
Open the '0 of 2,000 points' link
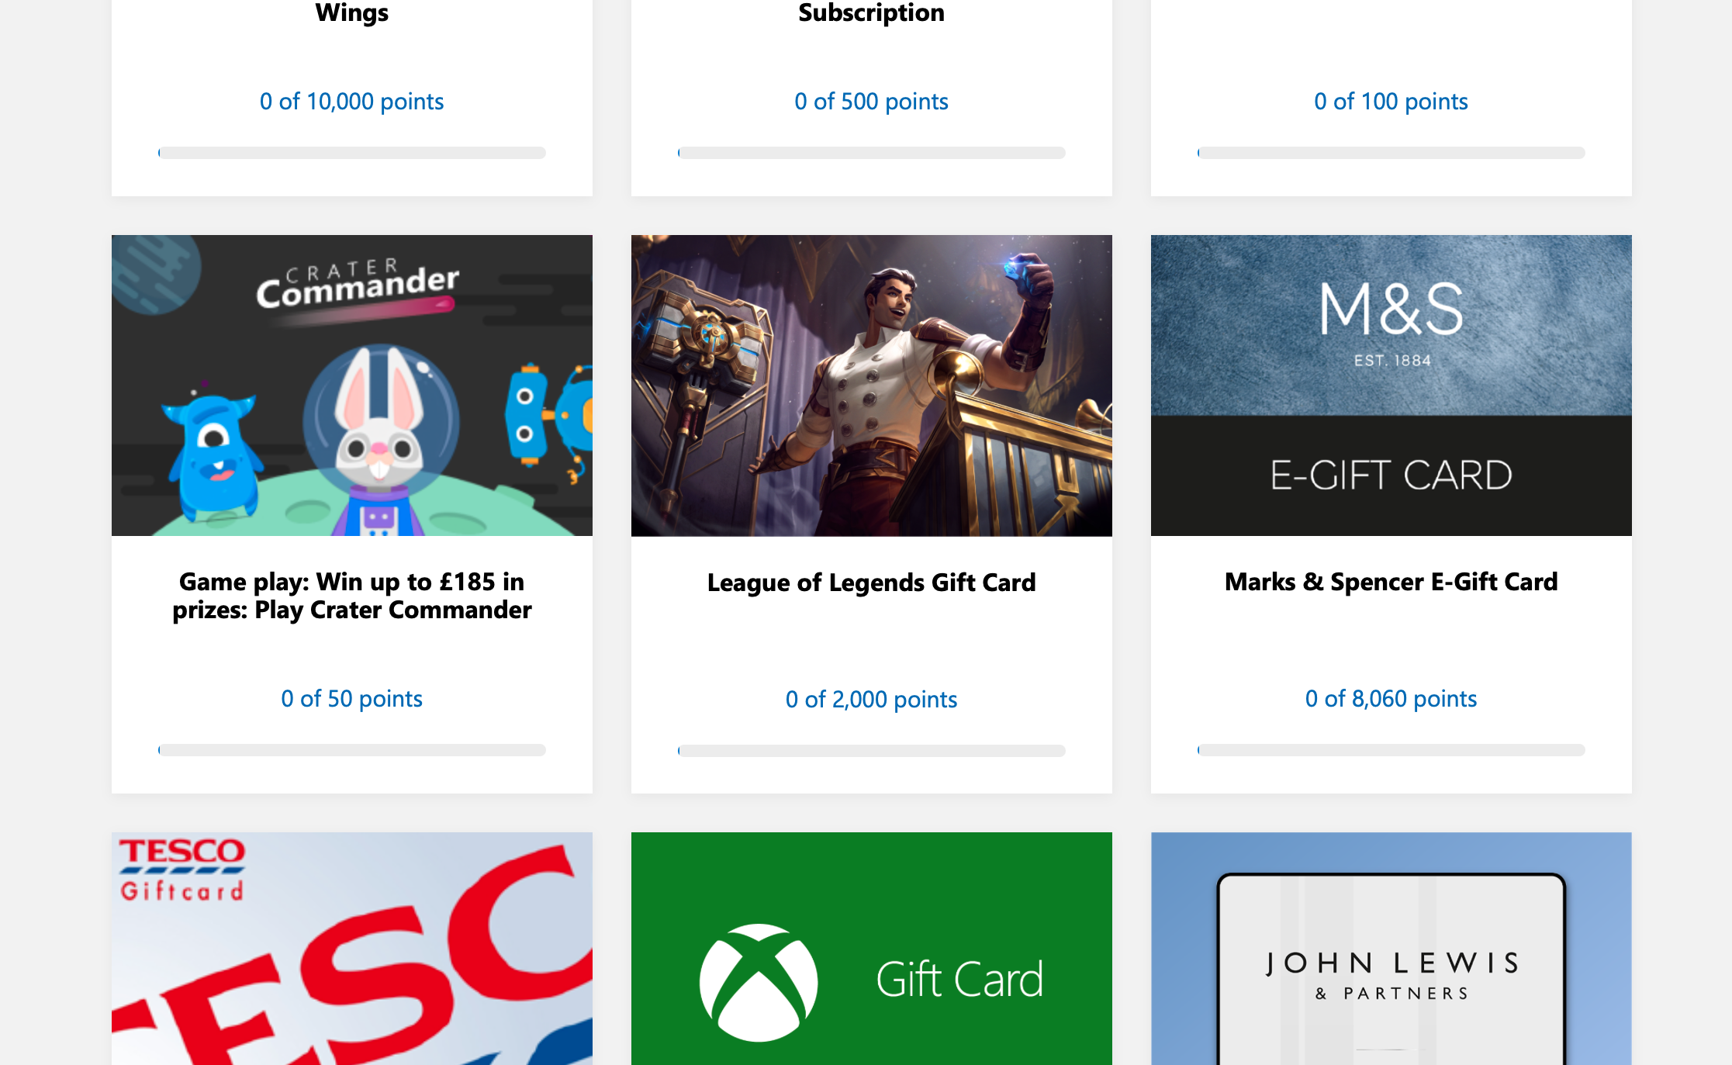pos(871,698)
